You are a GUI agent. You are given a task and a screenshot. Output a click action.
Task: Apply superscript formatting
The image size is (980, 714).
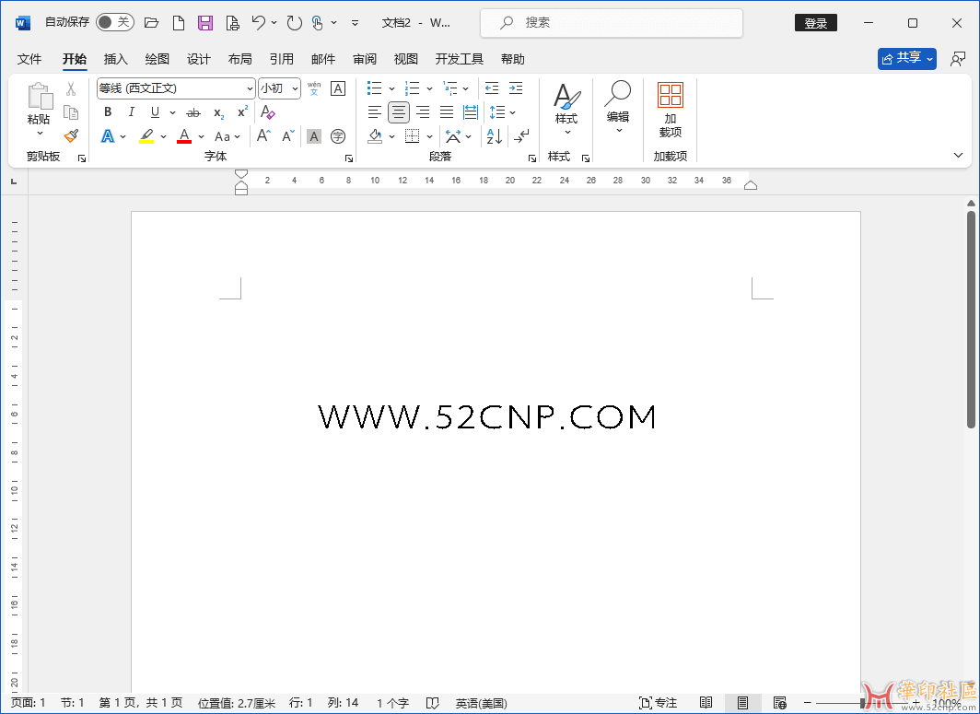(242, 112)
